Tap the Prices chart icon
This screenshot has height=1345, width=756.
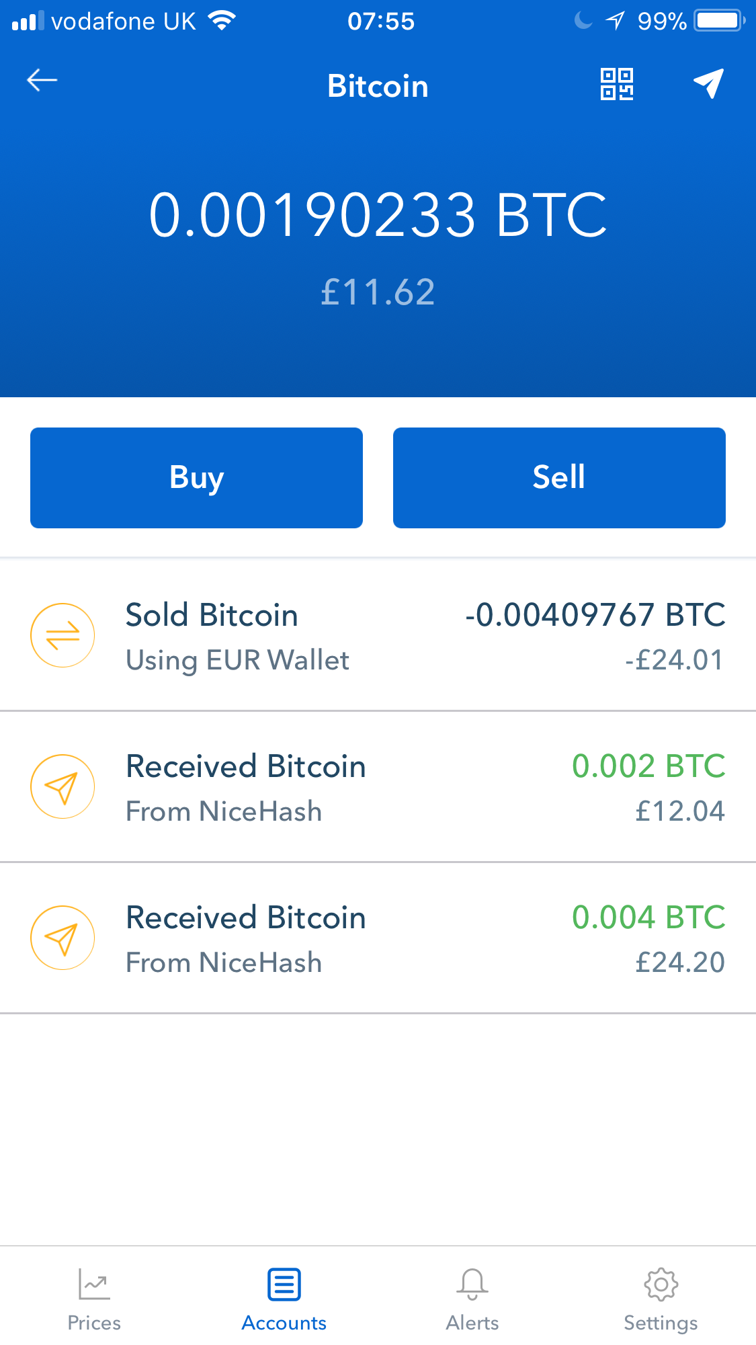point(94,1284)
